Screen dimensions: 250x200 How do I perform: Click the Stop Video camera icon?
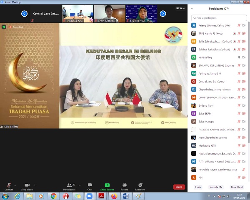[27, 185]
